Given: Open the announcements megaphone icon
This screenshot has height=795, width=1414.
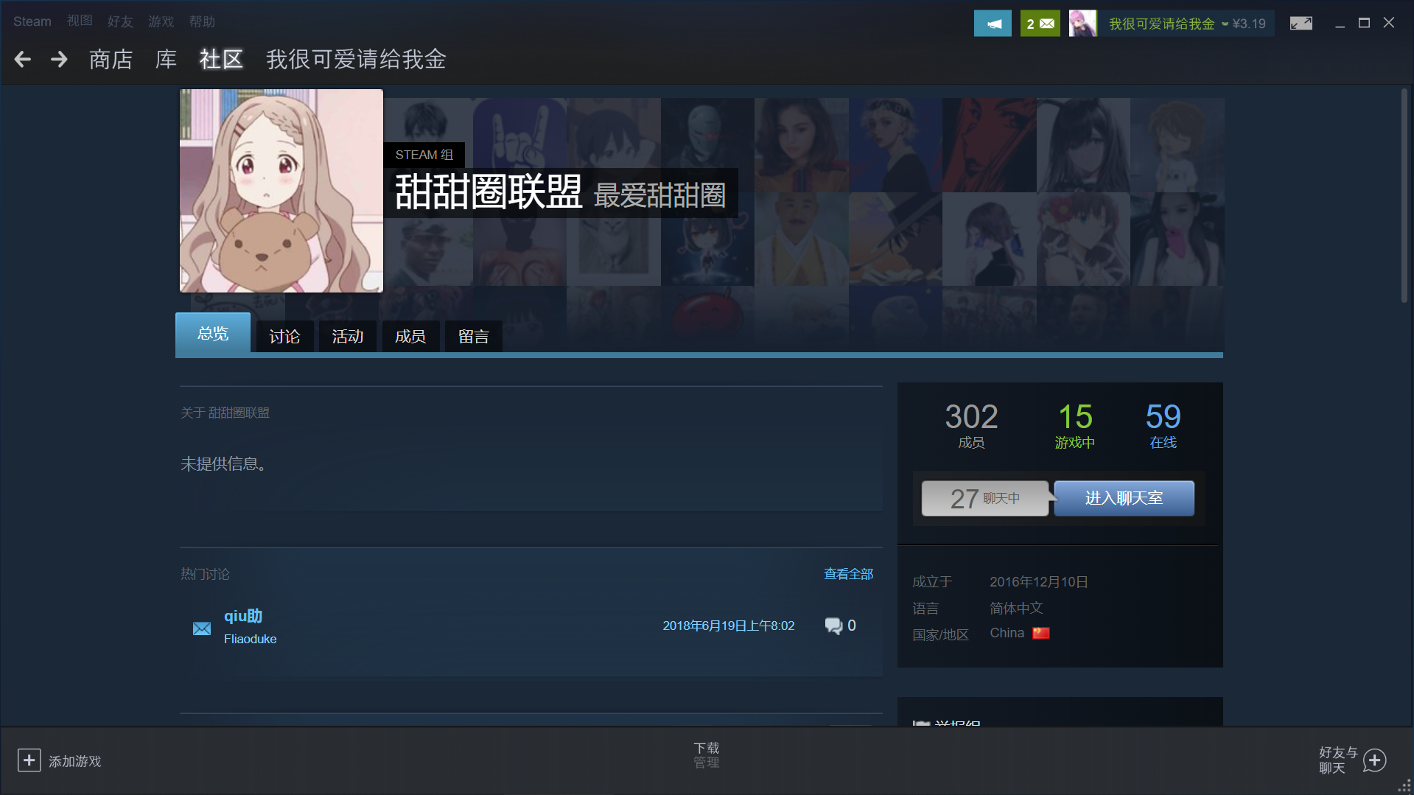Looking at the screenshot, I should [992, 23].
